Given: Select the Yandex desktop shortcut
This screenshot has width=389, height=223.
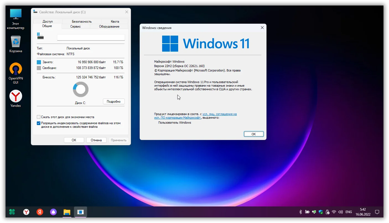Looking at the screenshot, I should [x=16, y=99].
